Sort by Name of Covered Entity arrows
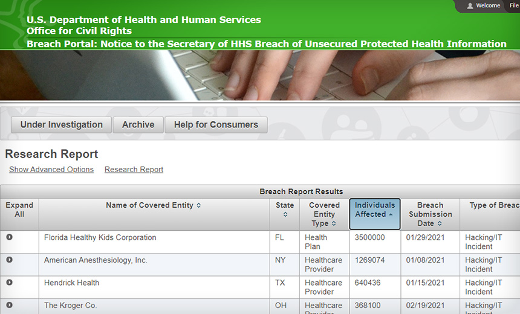 [x=199, y=205]
